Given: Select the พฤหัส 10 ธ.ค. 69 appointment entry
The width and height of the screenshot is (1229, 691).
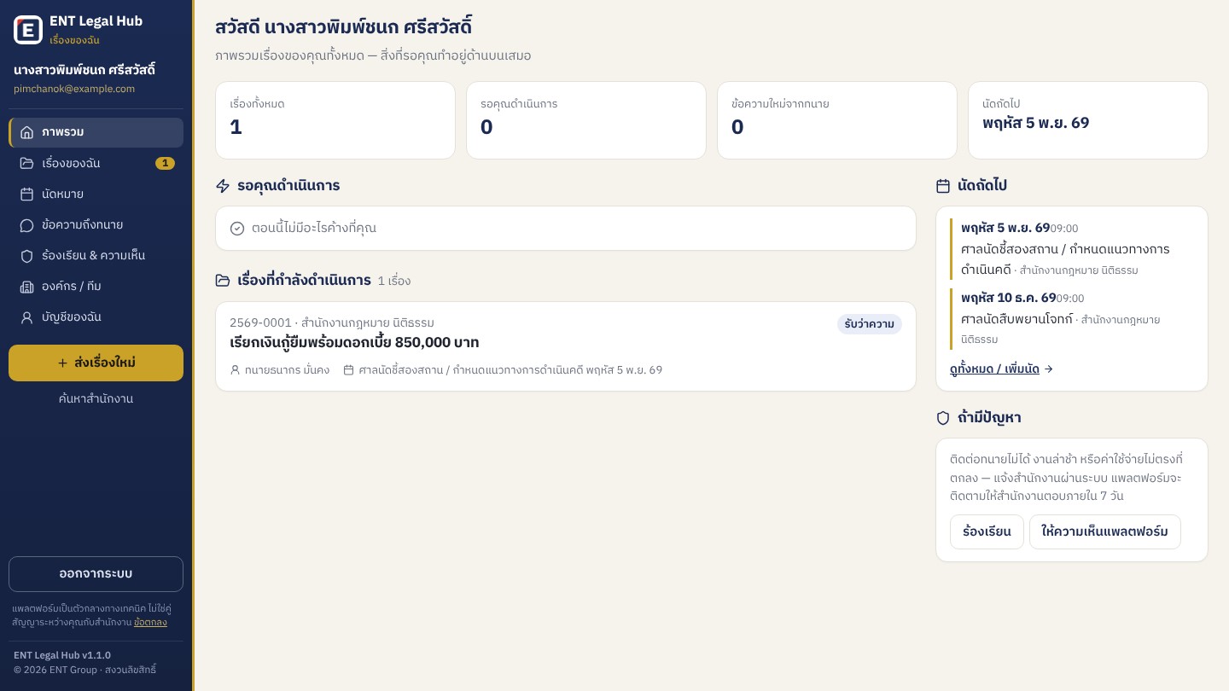Looking at the screenshot, I should point(1072,319).
